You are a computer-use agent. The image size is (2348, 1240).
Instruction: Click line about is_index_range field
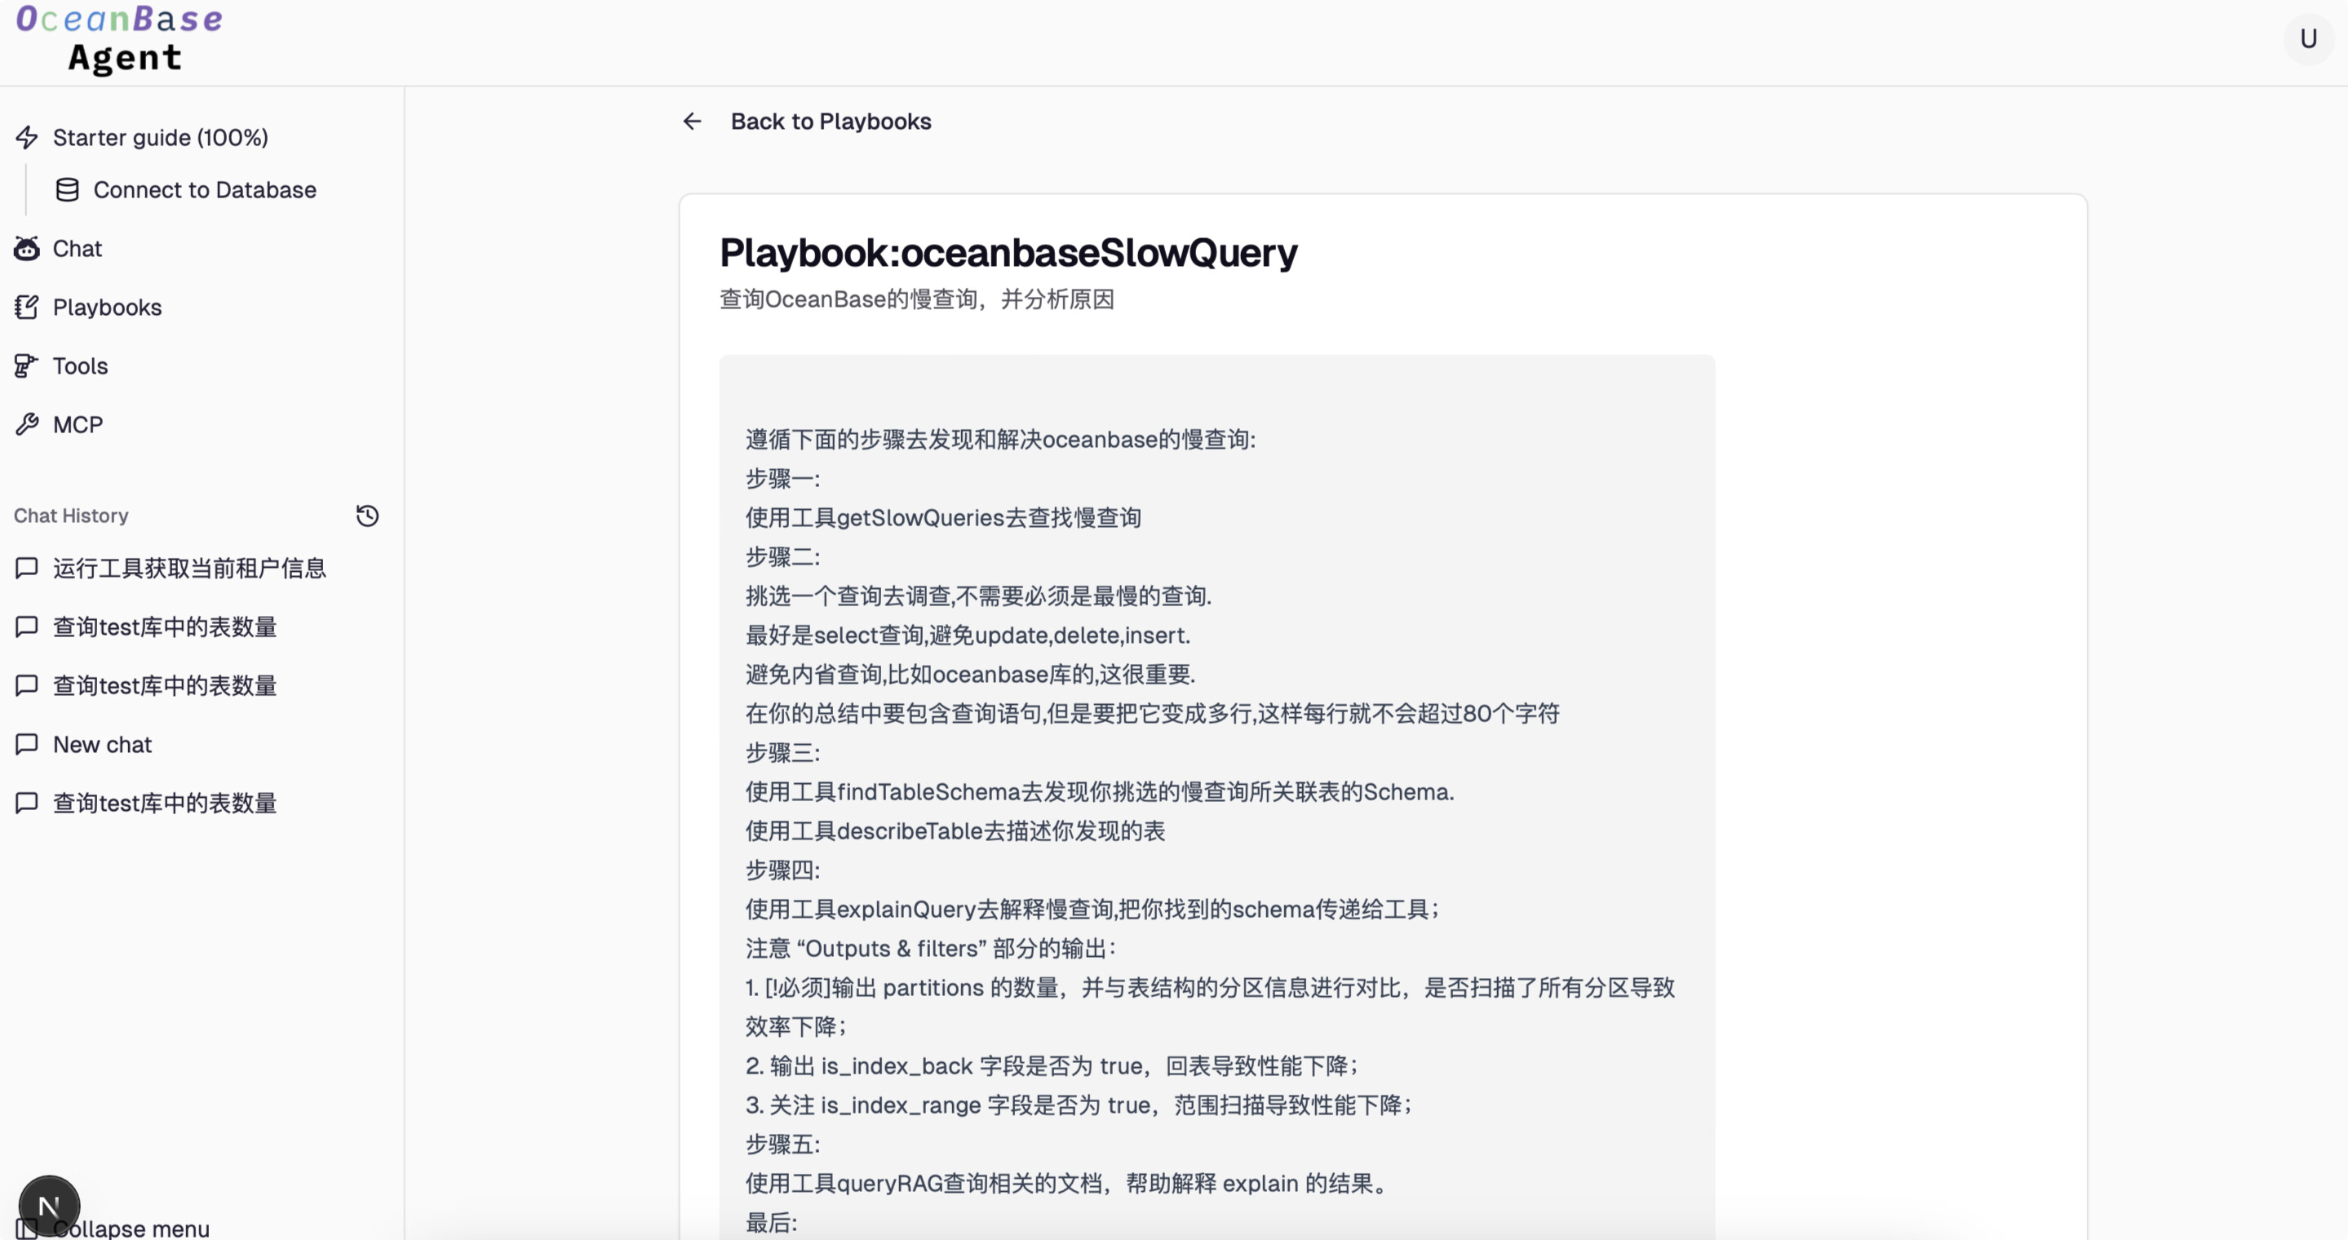(1079, 1105)
